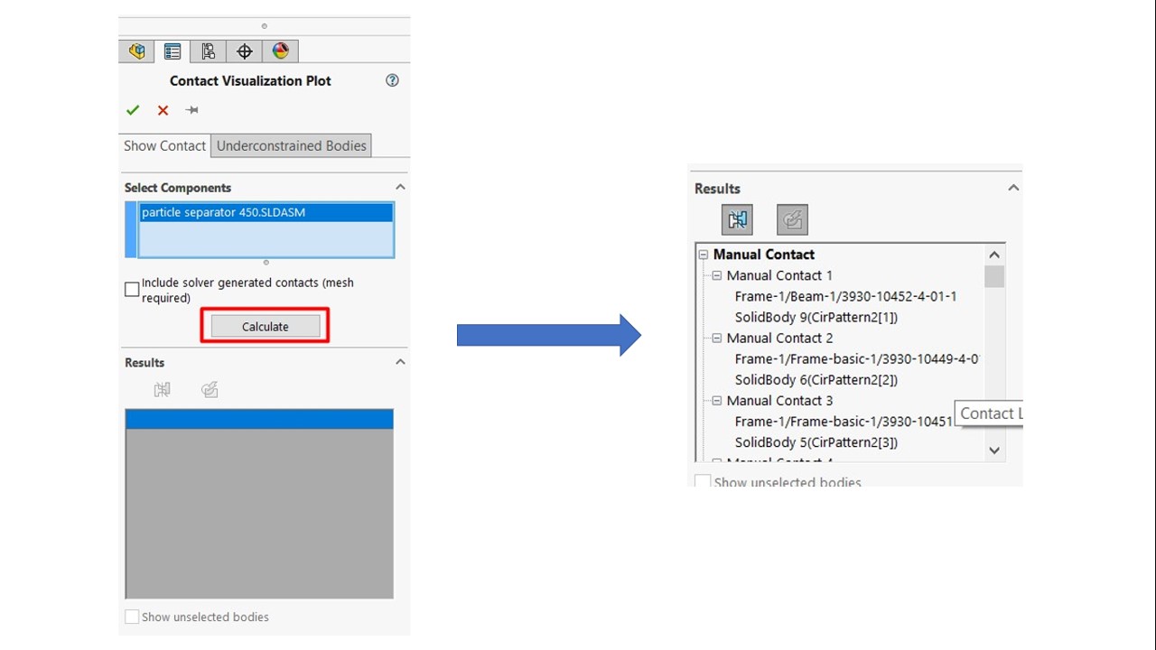Image resolution: width=1156 pixels, height=650 pixels.
Task: Click the results list scroll down arrow
Action: click(994, 450)
